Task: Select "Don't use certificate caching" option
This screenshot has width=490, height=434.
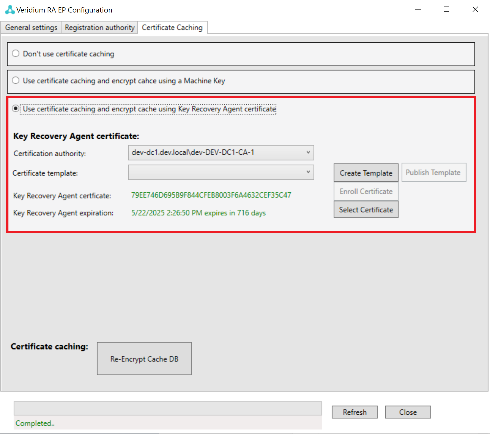Action: [16, 54]
